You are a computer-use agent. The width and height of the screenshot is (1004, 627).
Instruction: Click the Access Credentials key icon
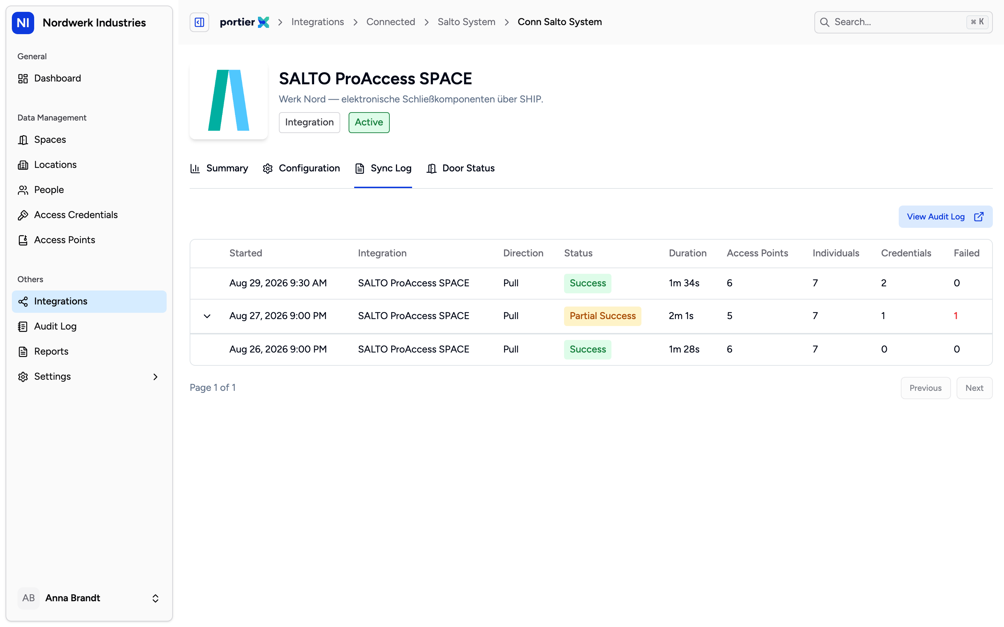tap(23, 215)
